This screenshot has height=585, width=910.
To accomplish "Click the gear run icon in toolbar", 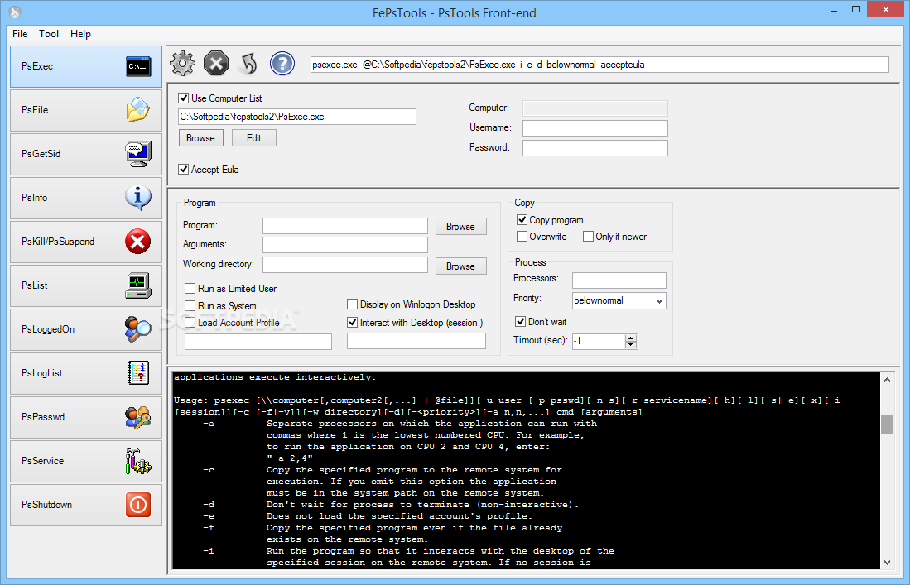I will click(x=183, y=63).
